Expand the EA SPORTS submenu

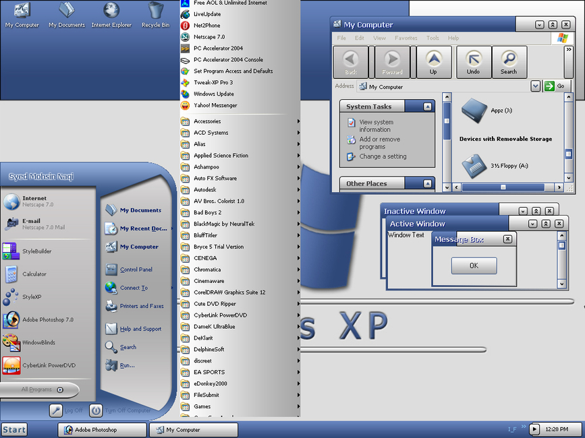click(240, 372)
